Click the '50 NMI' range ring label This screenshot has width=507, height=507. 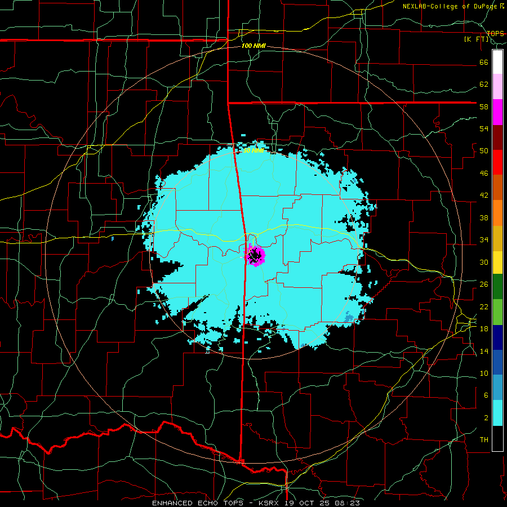[x=253, y=150]
